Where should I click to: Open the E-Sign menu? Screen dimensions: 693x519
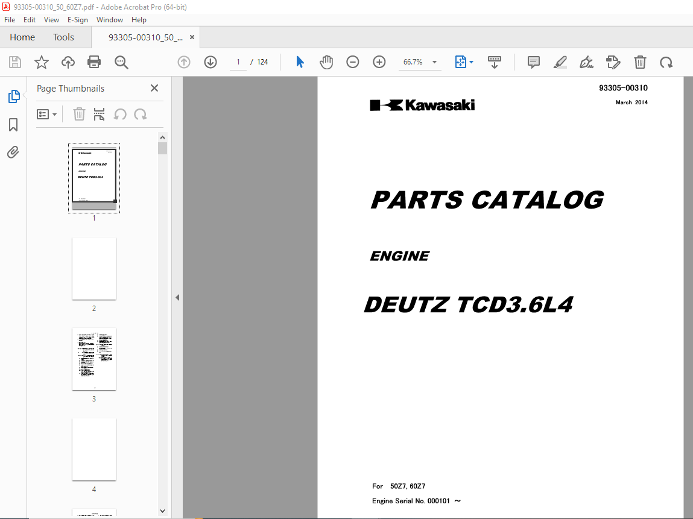pyautogui.click(x=78, y=20)
